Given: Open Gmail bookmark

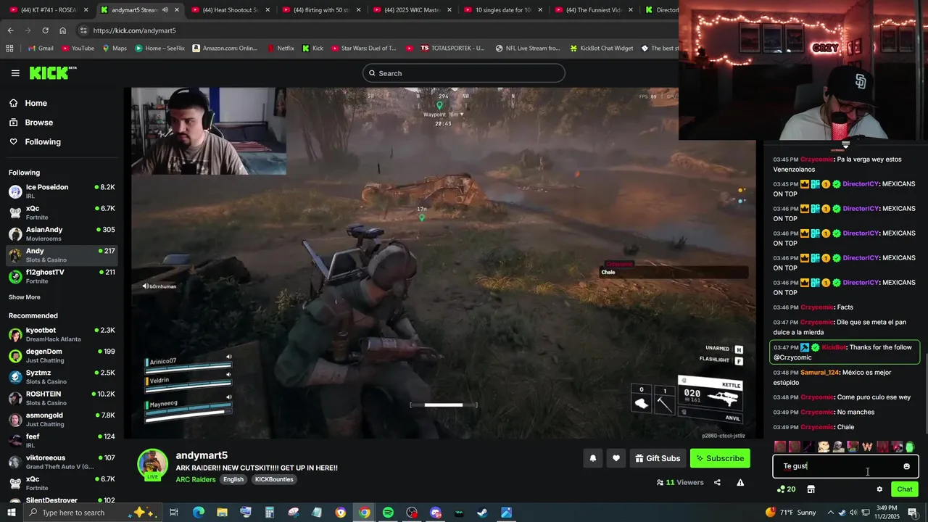Looking at the screenshot, I should pos(40,49).
